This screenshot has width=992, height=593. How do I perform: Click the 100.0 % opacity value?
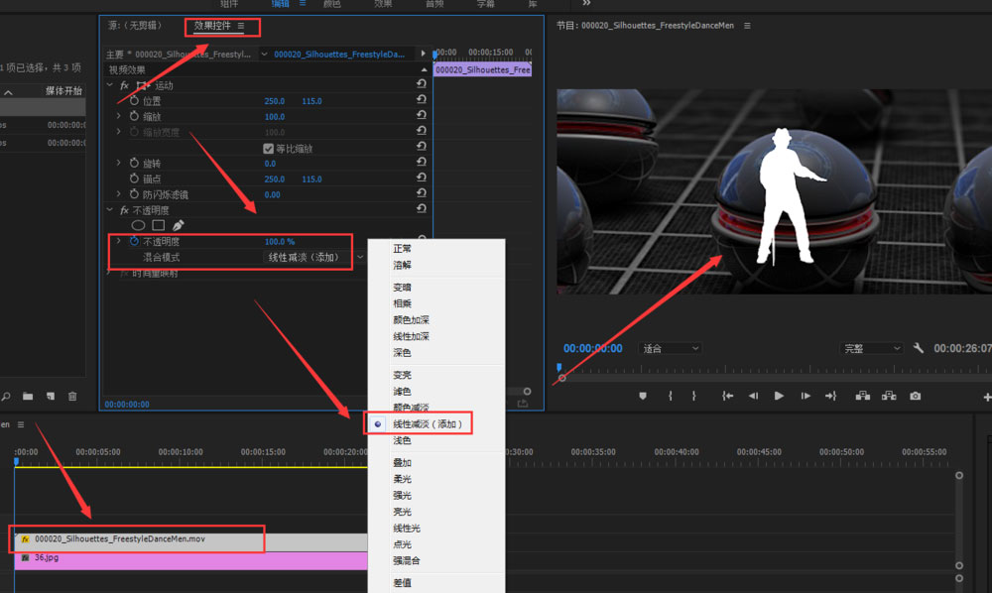click(x=279, y=242)
